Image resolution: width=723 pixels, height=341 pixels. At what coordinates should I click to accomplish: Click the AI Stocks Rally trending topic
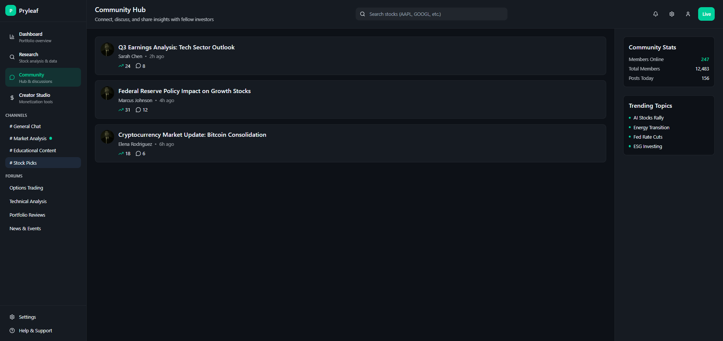click(x=648, y=118)
